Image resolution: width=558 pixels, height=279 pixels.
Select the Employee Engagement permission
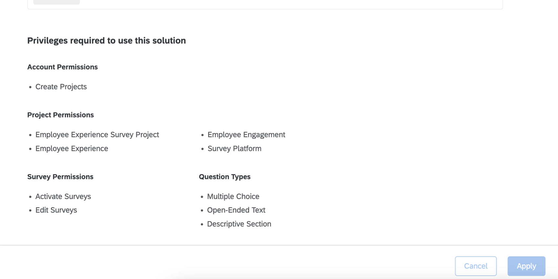[x=246, y=135]
